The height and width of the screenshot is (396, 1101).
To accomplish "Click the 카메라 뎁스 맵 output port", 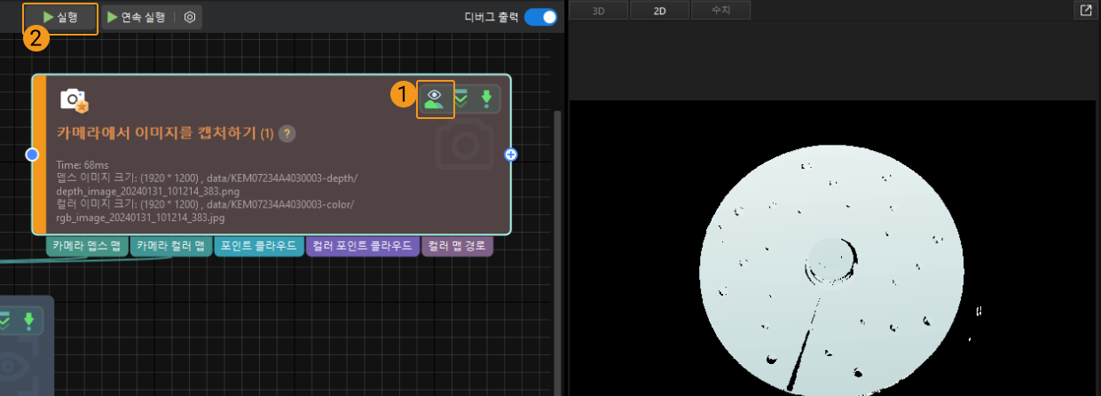I will [x=87, y=246].
